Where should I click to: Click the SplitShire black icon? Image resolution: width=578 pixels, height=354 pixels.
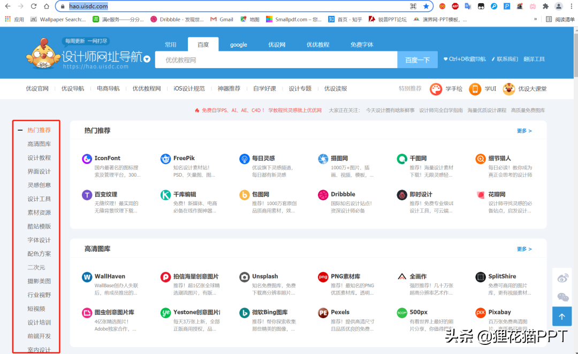(480, 277)
